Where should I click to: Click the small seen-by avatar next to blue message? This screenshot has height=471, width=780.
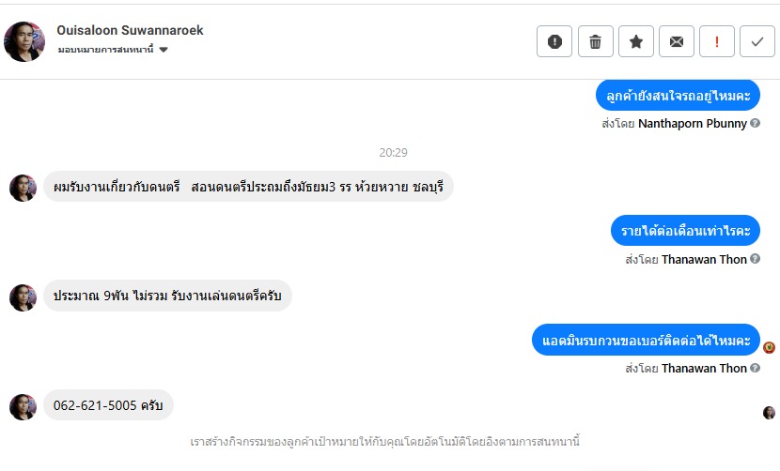[769, 347]
